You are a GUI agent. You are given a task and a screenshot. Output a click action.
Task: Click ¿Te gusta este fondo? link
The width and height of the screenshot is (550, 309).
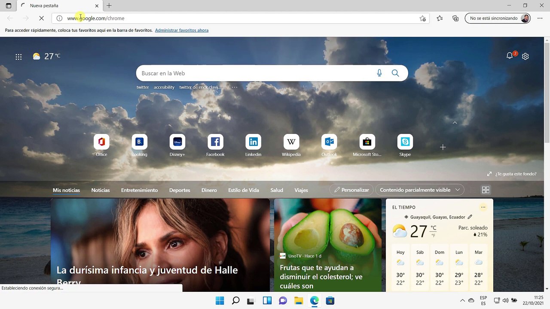(512, 174)
